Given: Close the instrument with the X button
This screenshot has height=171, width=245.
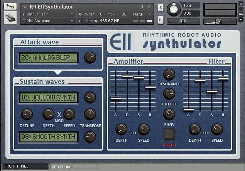Looking at the screenshot, I should tap(241, 4).
